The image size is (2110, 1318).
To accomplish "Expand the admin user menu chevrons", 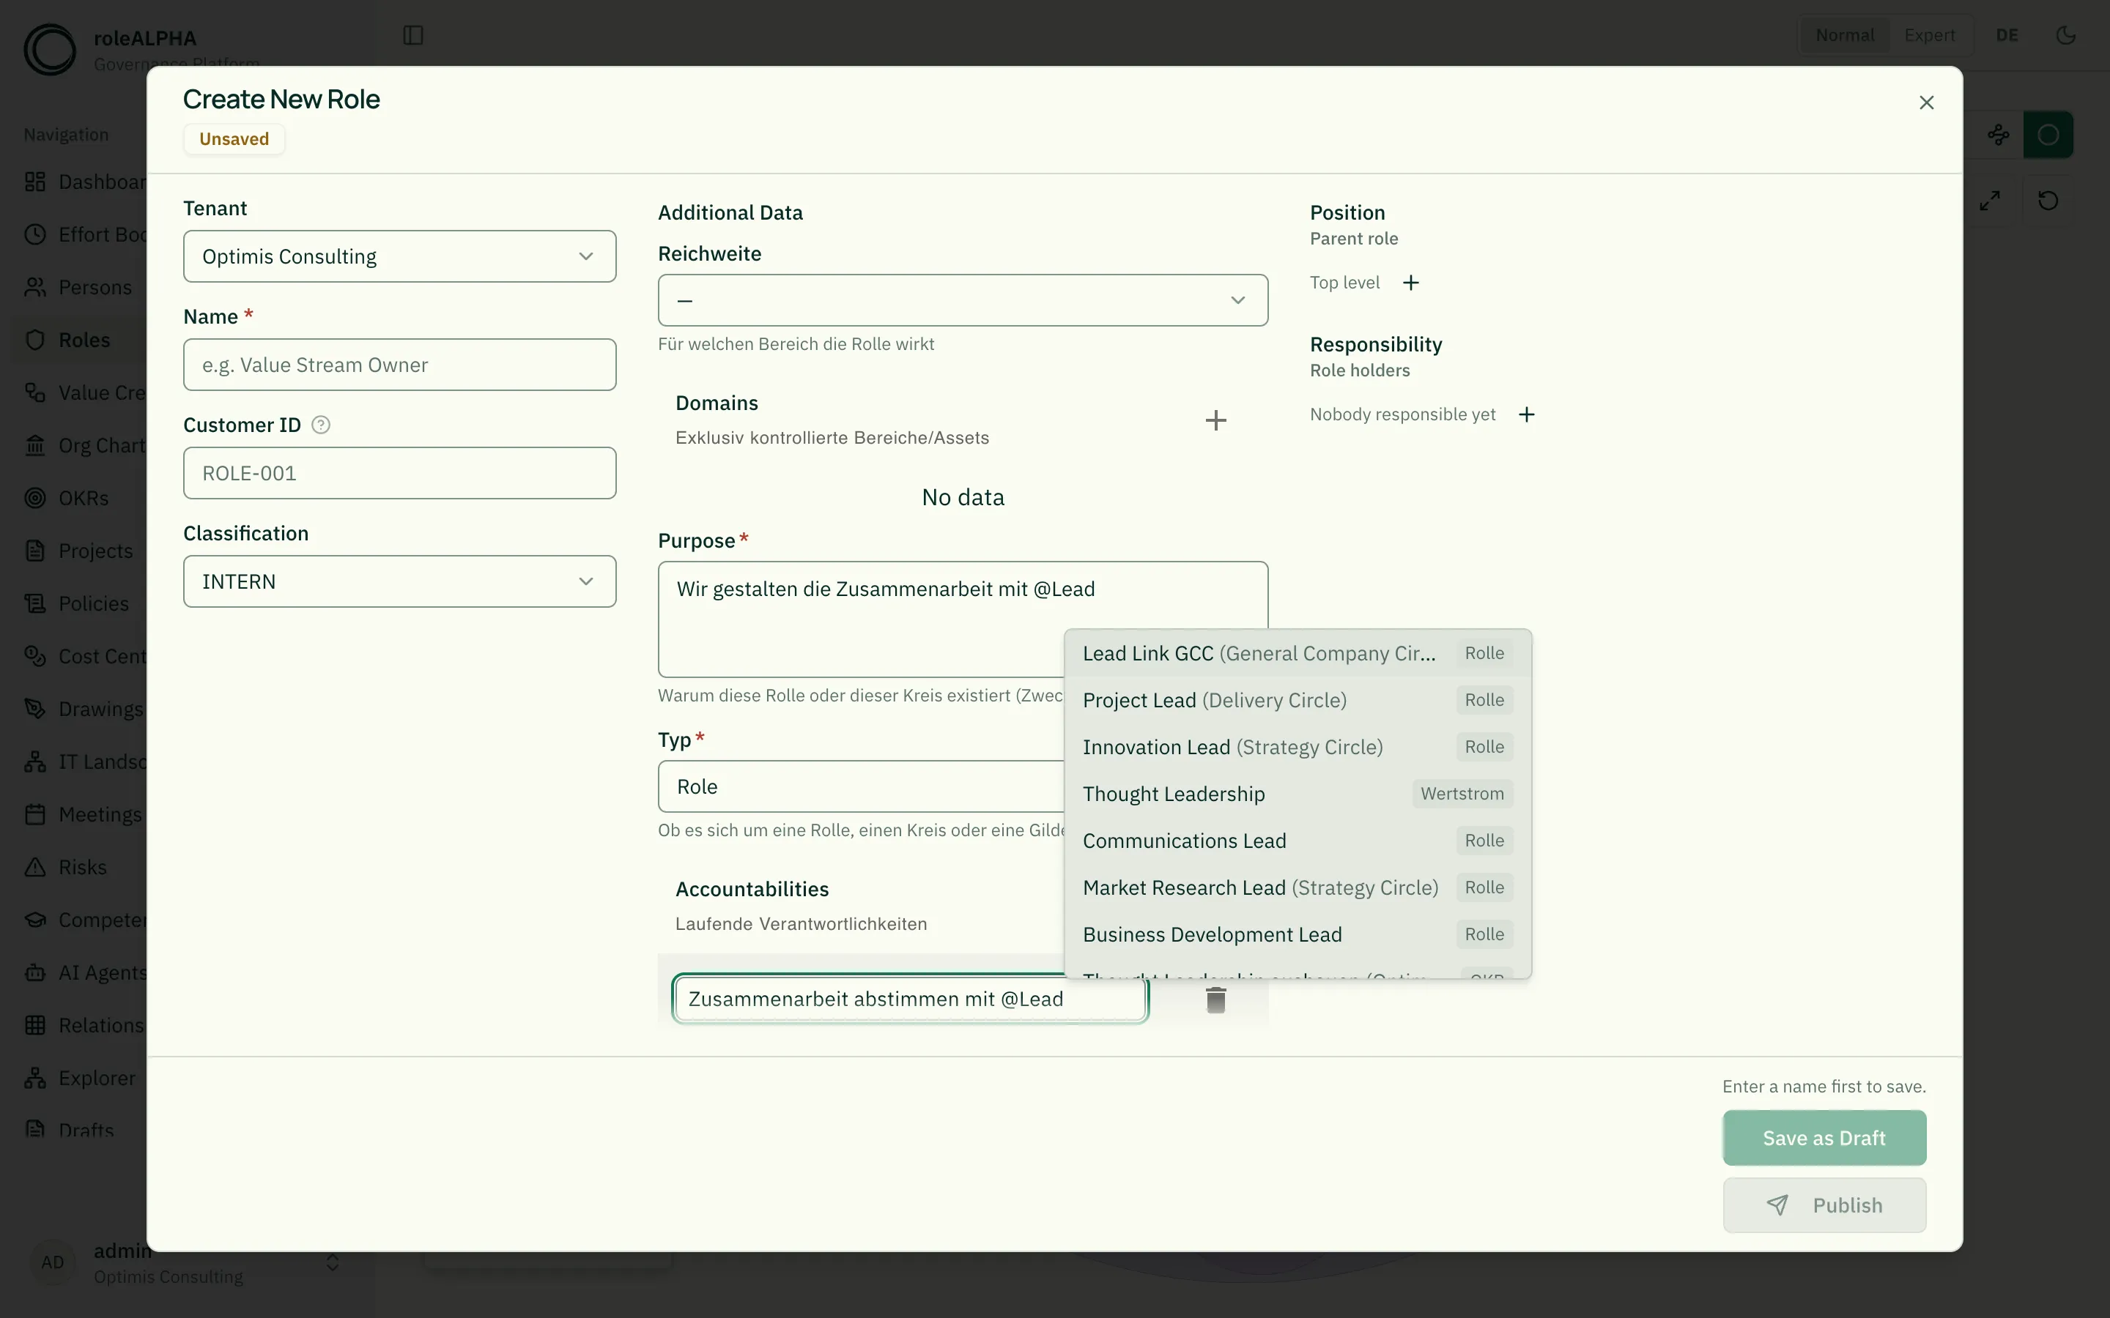I will click(332, 1262).
